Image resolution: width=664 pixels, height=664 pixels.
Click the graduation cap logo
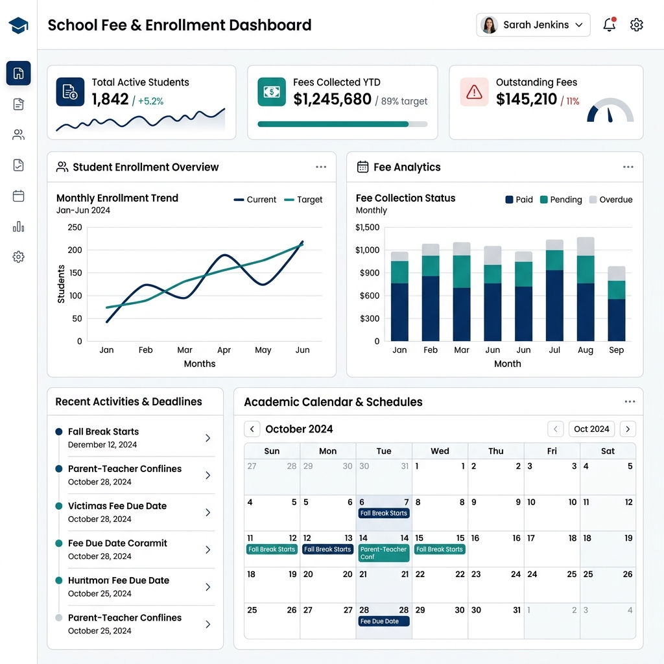(18, 25)
